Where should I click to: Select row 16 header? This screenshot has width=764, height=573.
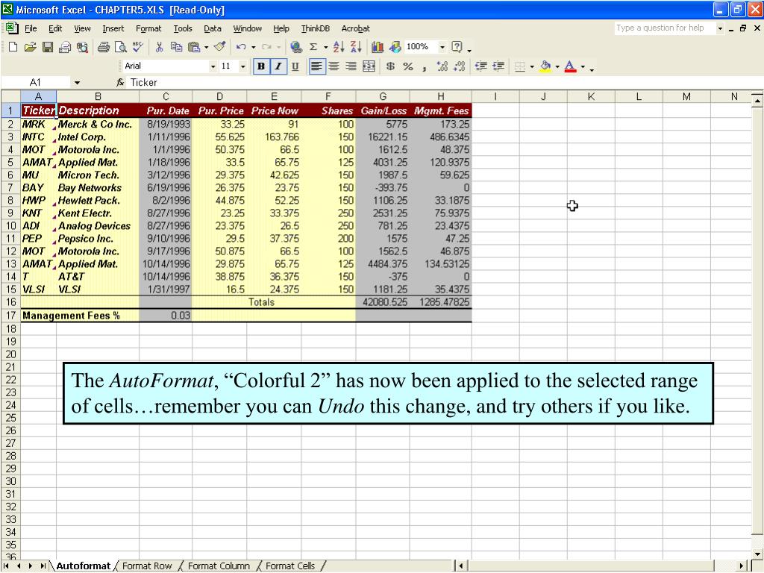[x=10, y=302]
